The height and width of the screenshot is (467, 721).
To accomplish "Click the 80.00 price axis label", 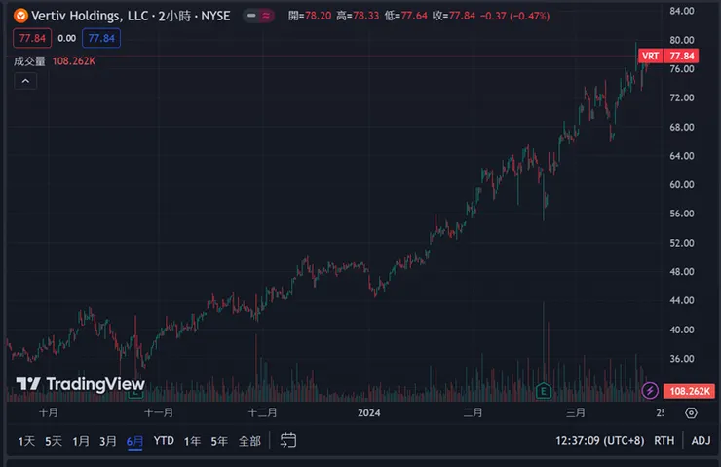I will tap(681, 40).
